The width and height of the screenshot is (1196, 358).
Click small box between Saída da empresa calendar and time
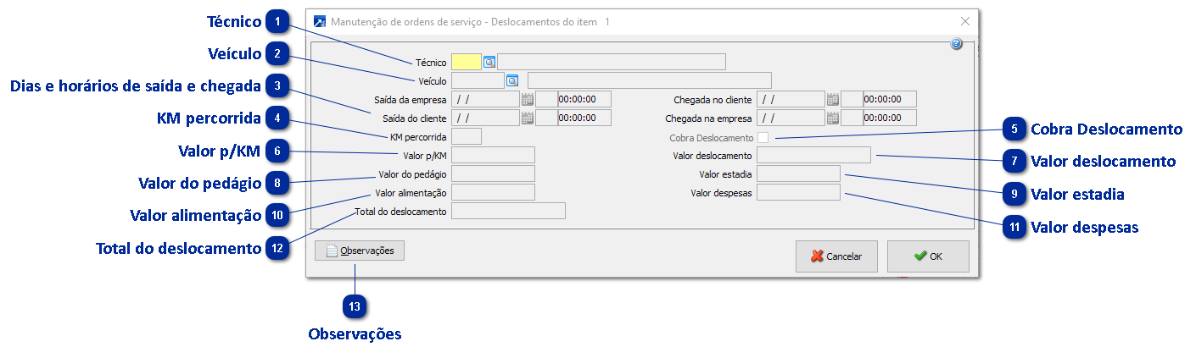coord(545,99)
